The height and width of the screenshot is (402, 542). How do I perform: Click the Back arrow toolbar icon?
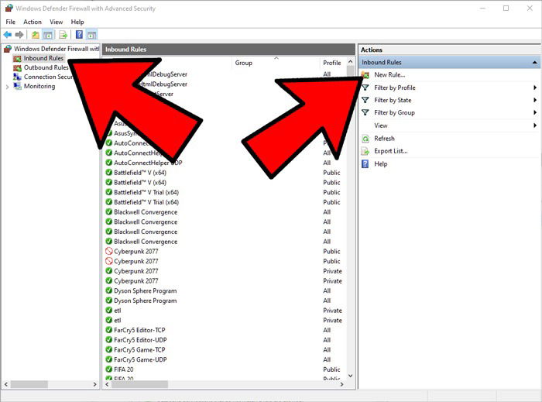pos(8,35)
